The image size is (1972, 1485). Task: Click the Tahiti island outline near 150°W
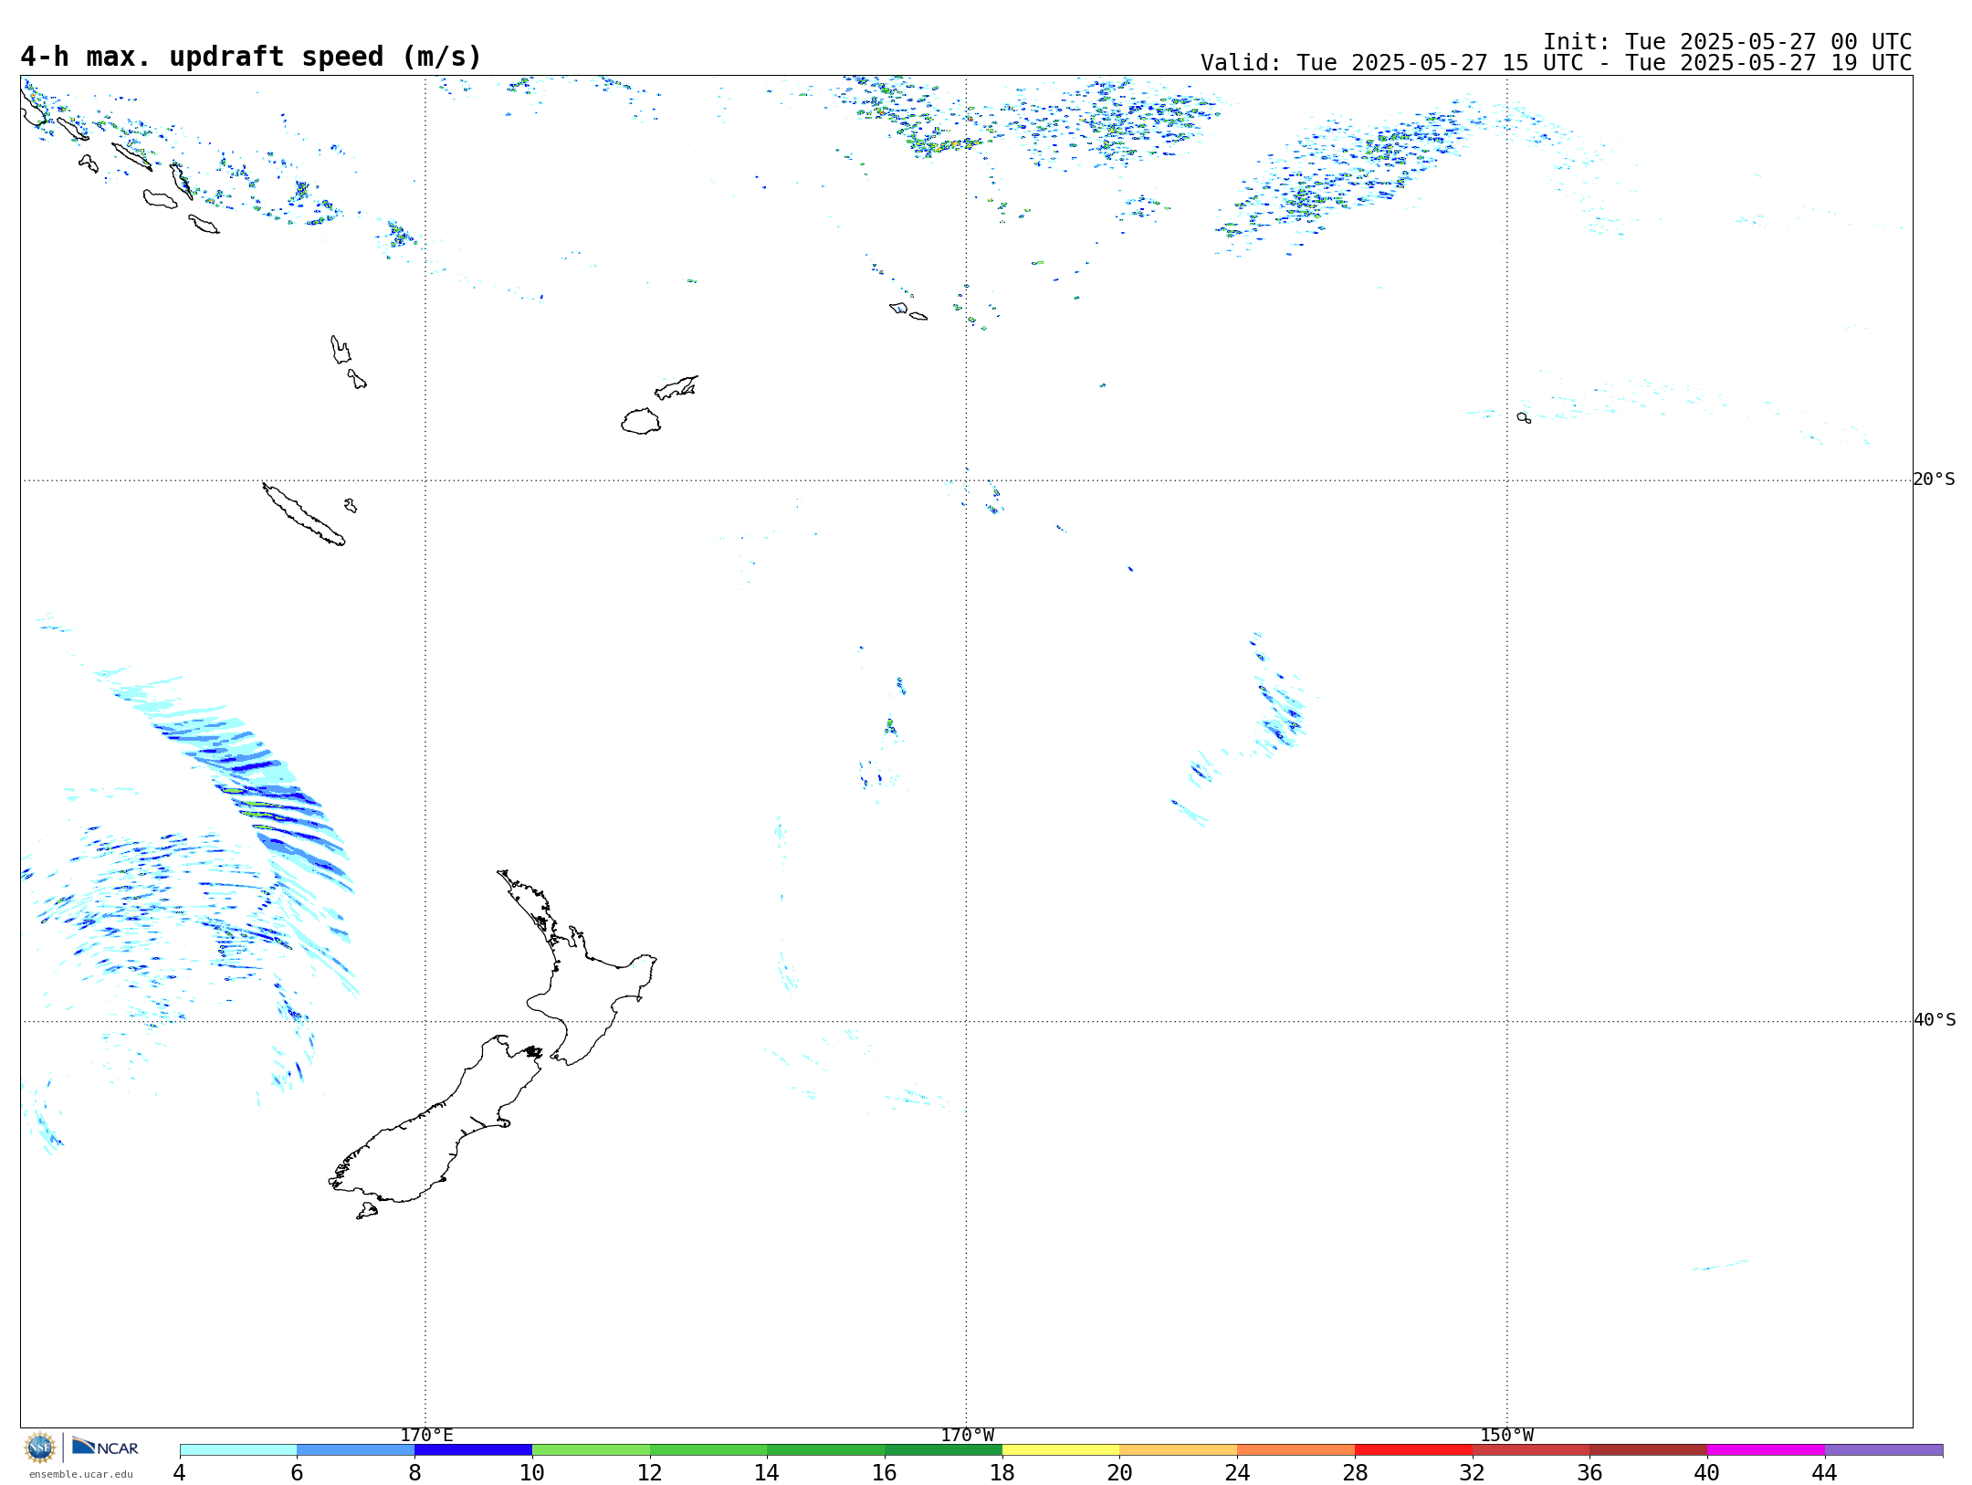1524,417
